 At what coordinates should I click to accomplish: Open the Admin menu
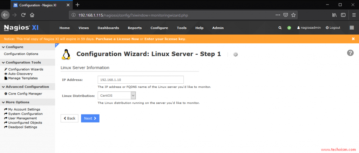tap(218, 28)
